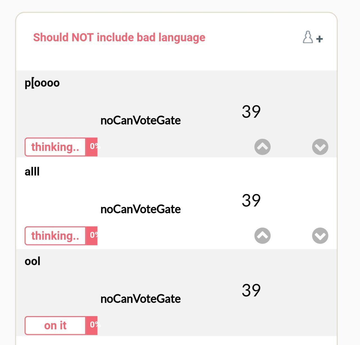Click the 39 score on p[oooo

(x=251, y=112)
